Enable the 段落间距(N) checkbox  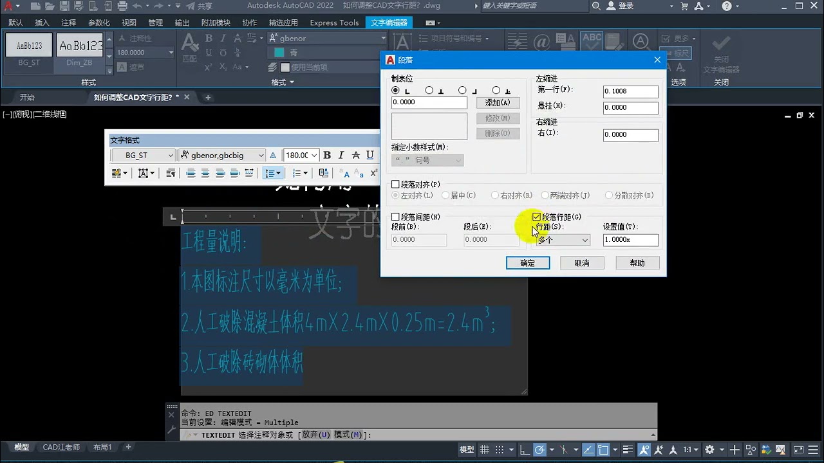click(x=395, y=217)
